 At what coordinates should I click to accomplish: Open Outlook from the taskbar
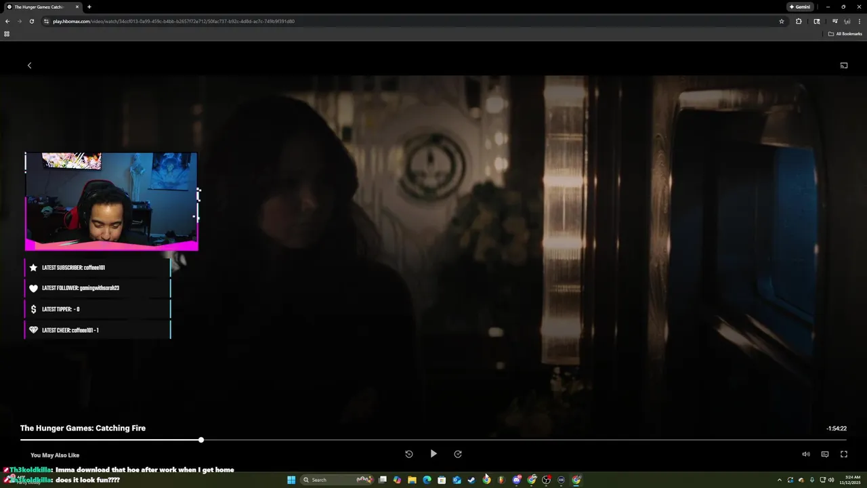[457, 480]
